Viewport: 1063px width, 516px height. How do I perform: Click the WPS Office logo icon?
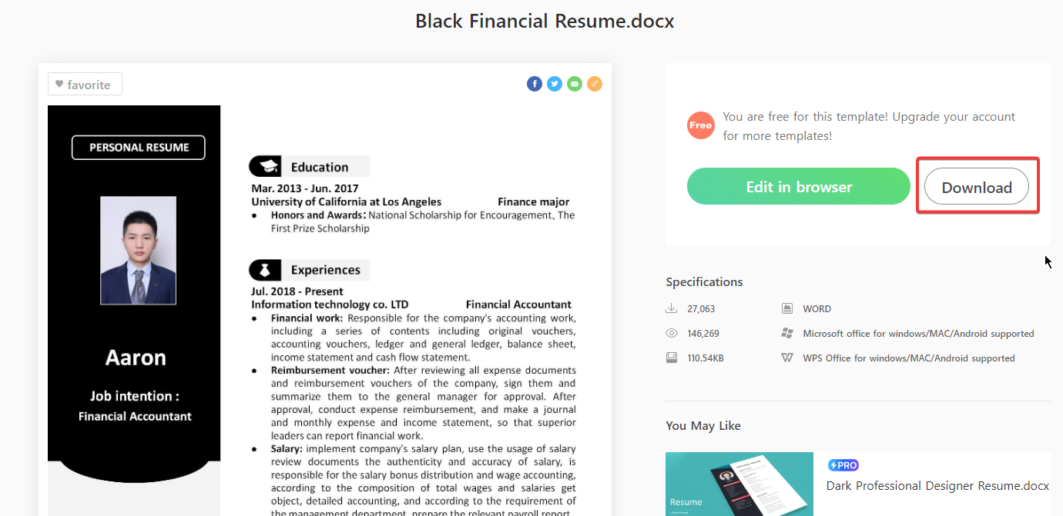pyautogui.click(x=787, y=358)
